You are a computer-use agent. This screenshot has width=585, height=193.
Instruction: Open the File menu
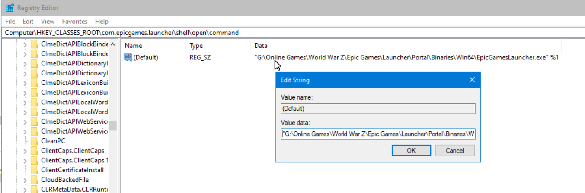10,21
